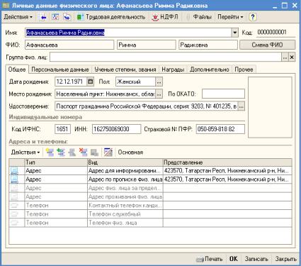Image resolution: width=301 pixels, height=266 pixels.
Task: Open the Ученые степени, звания tab
Action: [x=125, y=70]
